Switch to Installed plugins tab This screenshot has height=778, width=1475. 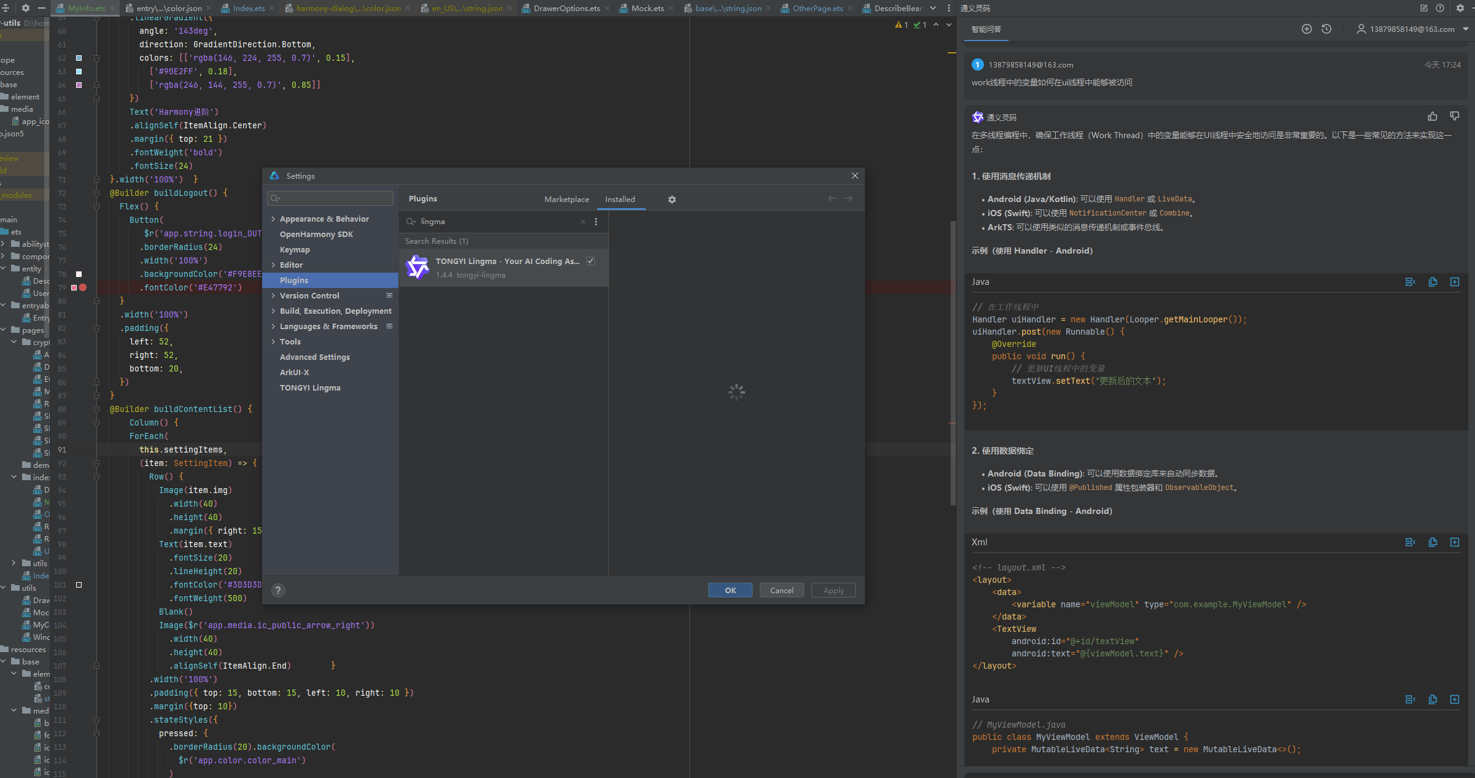[620, 200]
